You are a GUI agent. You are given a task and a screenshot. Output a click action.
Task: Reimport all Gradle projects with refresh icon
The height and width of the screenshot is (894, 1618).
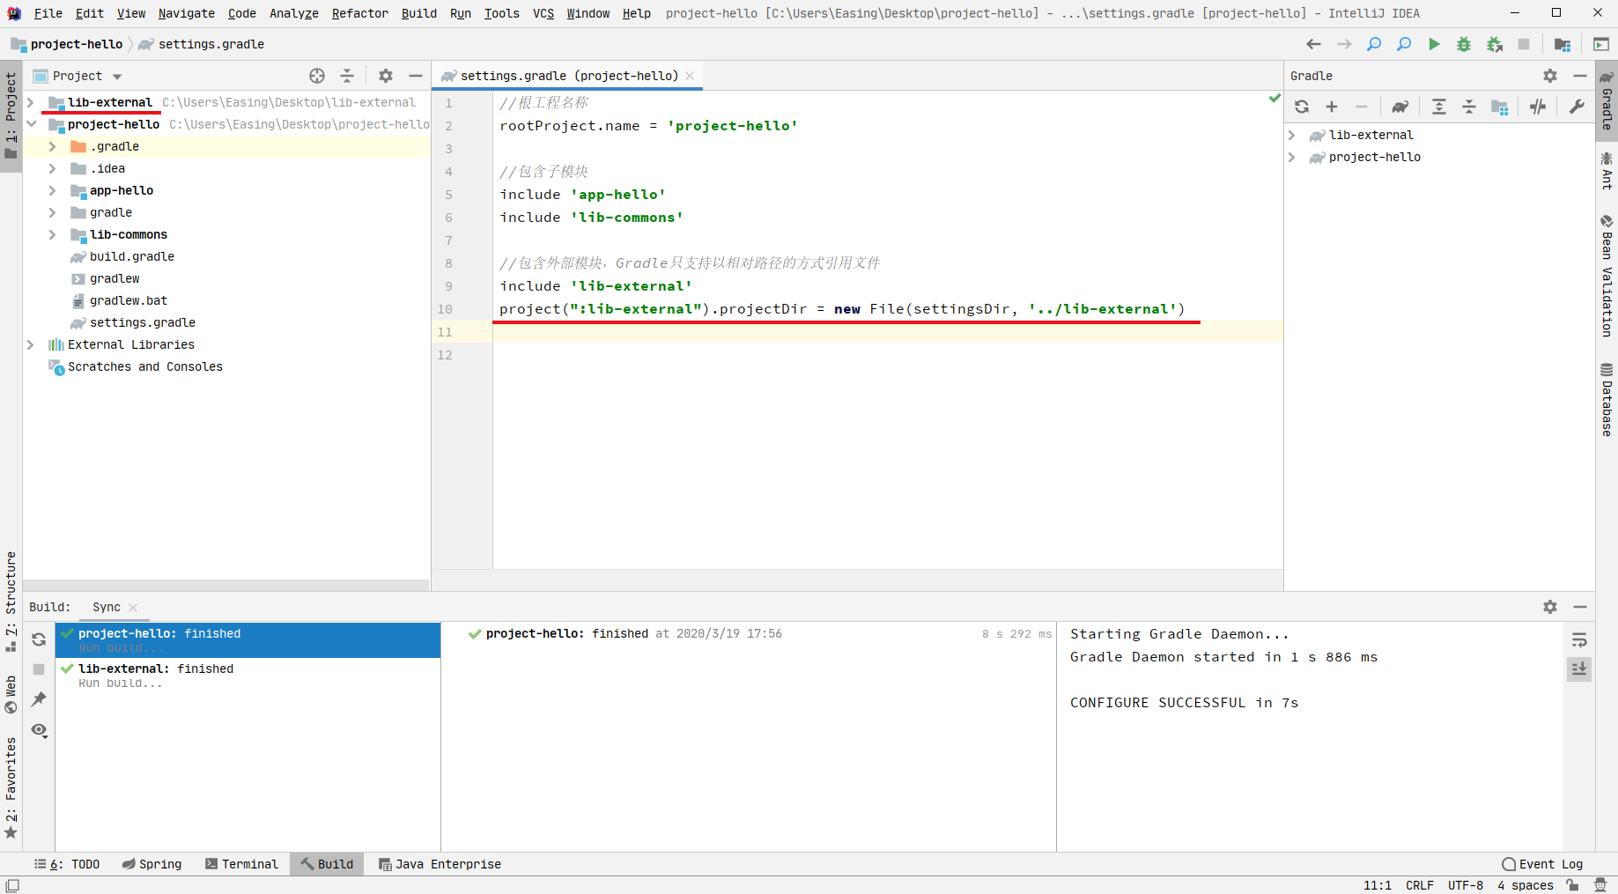(1302, 107)
